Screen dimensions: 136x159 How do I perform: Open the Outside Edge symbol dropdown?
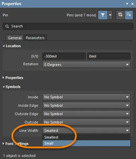86,114
